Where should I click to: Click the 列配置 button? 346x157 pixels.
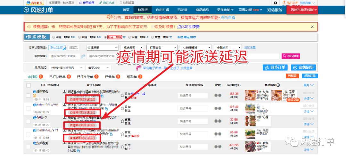292,76
